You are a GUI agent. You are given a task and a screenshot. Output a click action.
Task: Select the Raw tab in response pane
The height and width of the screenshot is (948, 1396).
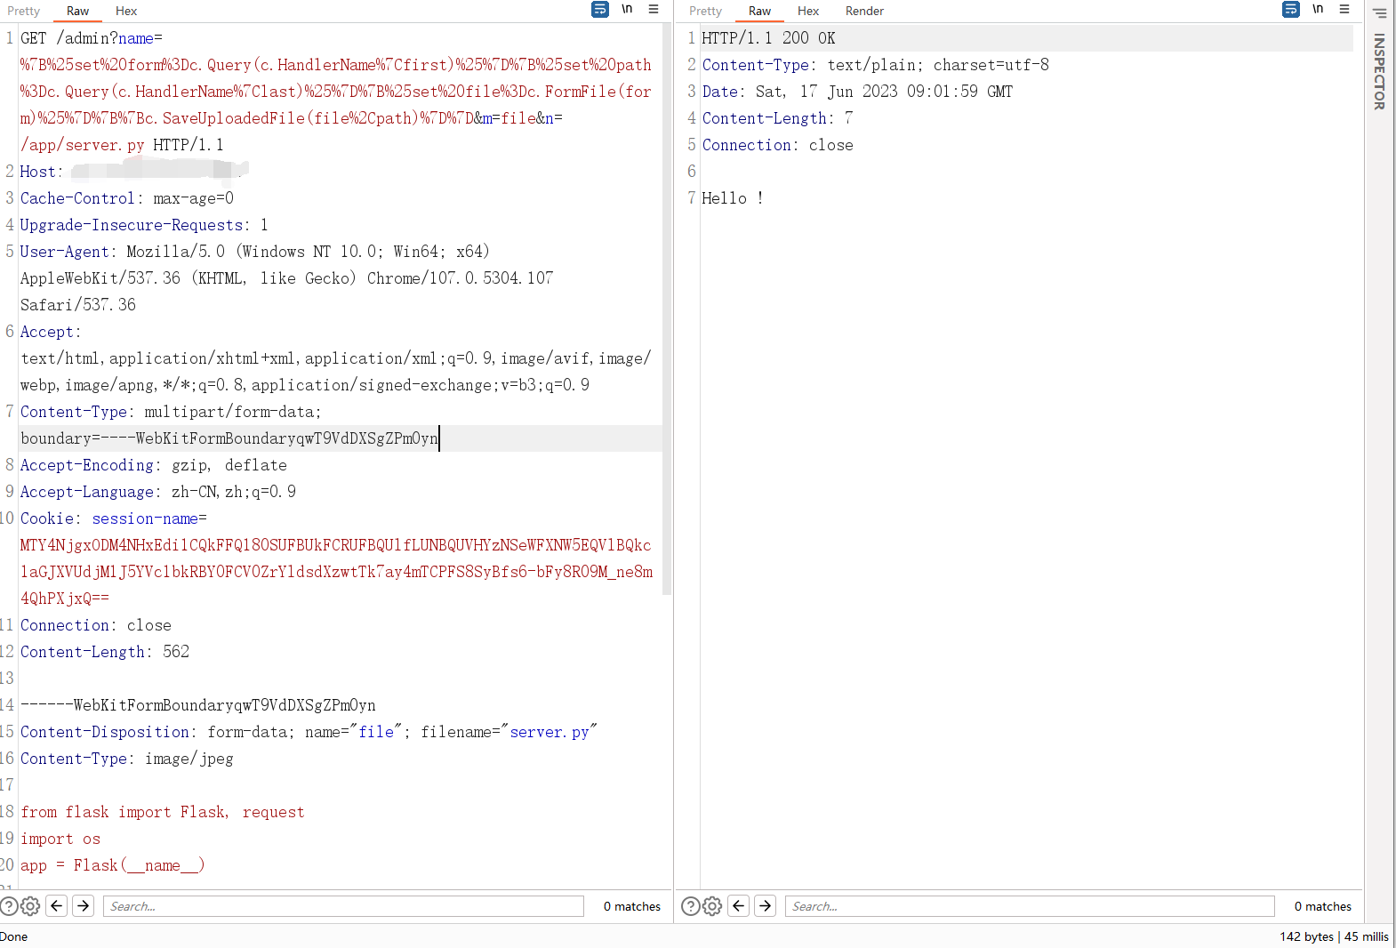click(x=759, y=11)
